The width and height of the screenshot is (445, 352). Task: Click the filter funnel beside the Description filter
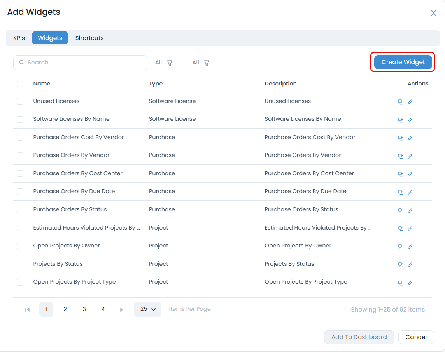207,63
